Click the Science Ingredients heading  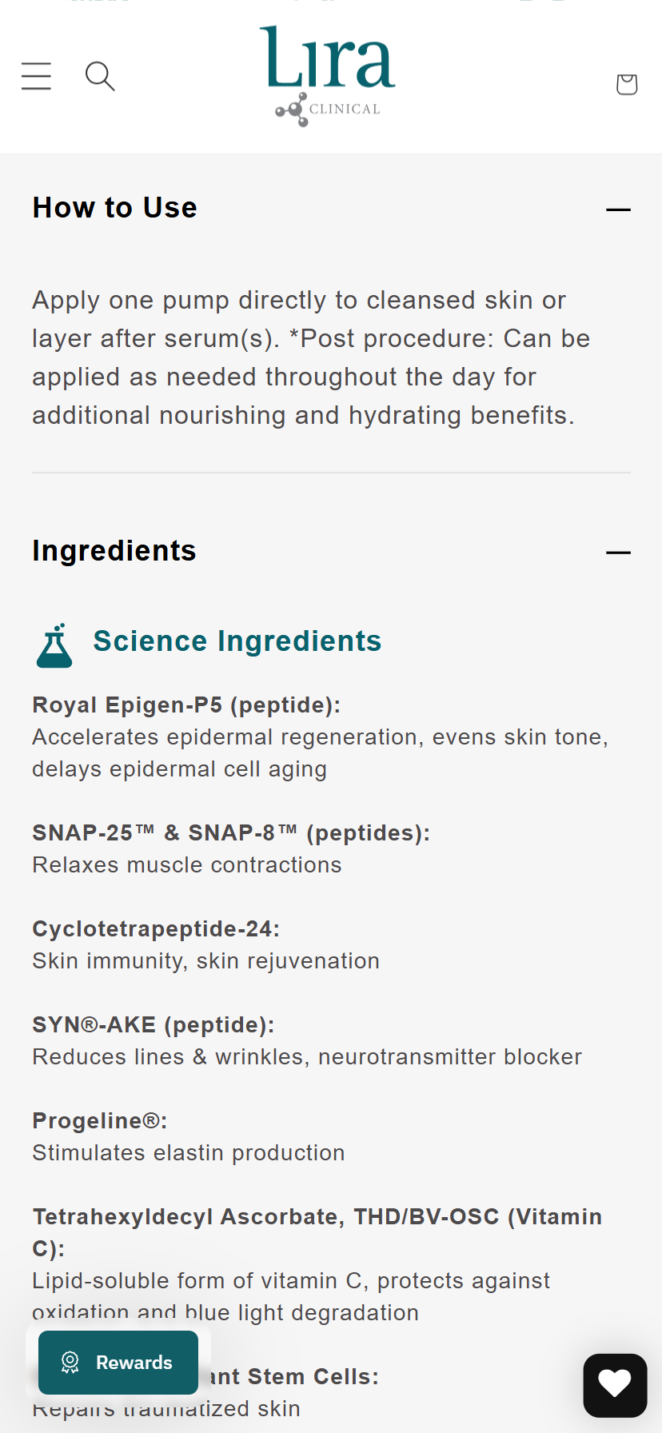click(237, 641)
